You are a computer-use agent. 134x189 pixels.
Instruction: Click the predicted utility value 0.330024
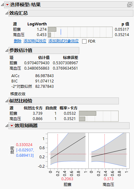coord(24,145)
